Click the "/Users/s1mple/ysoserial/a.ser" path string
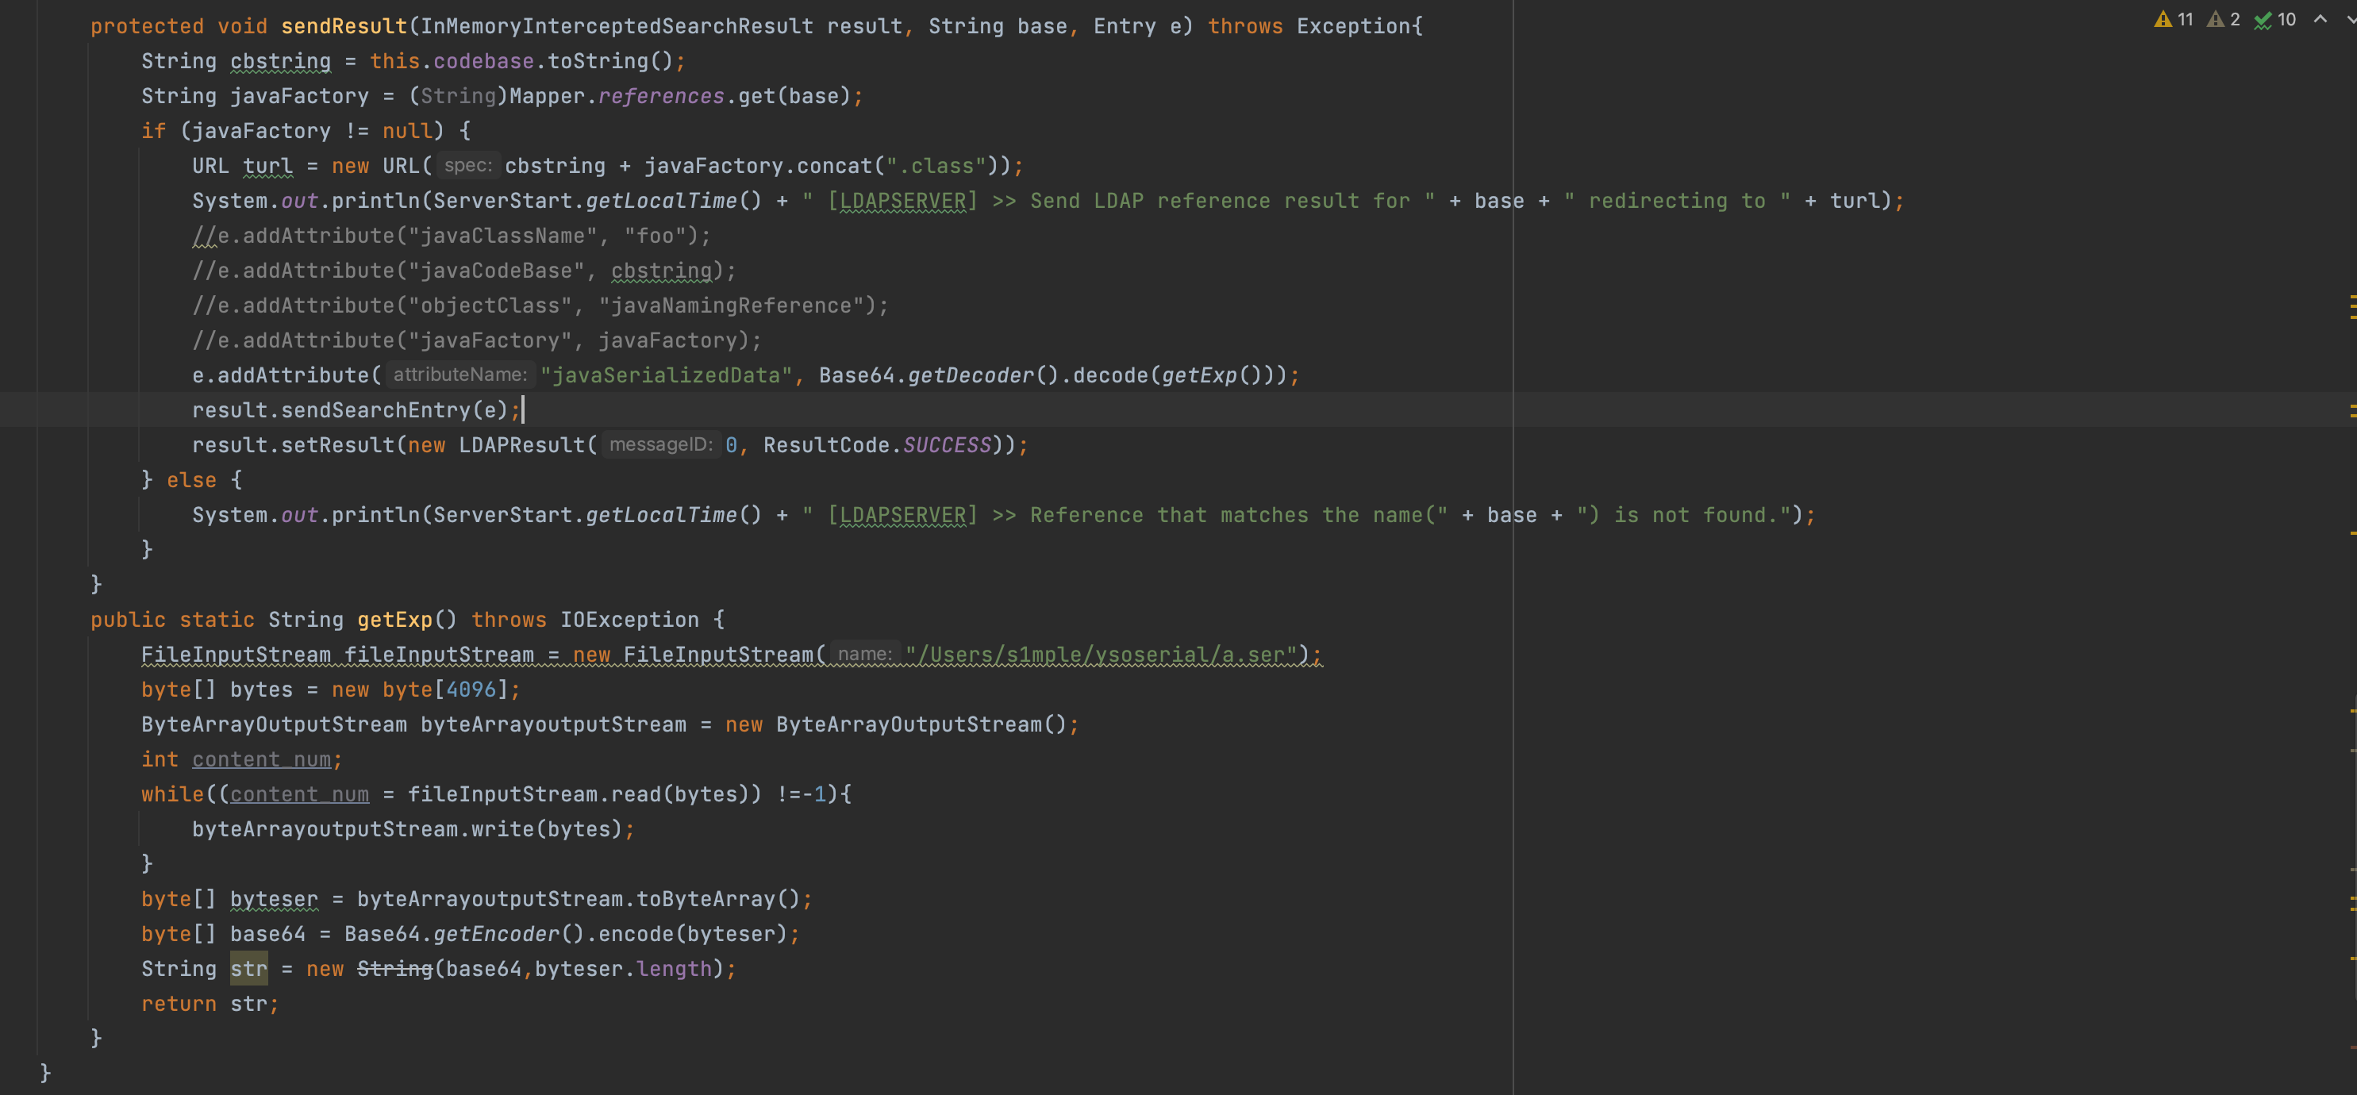This screenshot has height=1095, width=2357. click(x=1101, y=655)
